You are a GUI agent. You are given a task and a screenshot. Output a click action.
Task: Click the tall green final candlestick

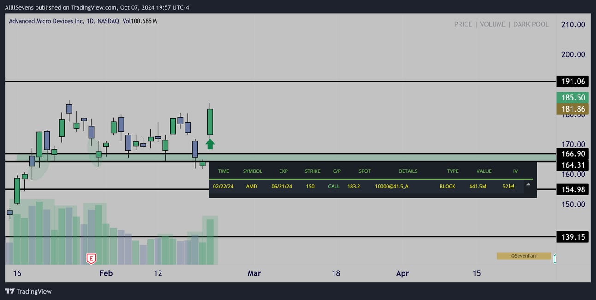point(210,122)
